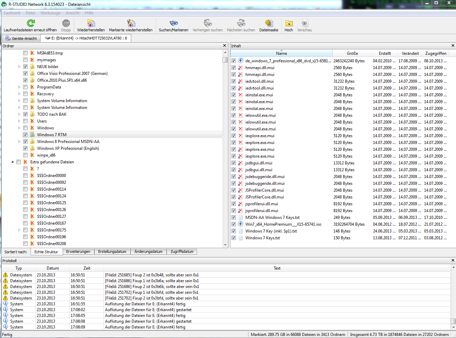Click Vorherigen suchen icon
The image size is (456, 338).
208,23
